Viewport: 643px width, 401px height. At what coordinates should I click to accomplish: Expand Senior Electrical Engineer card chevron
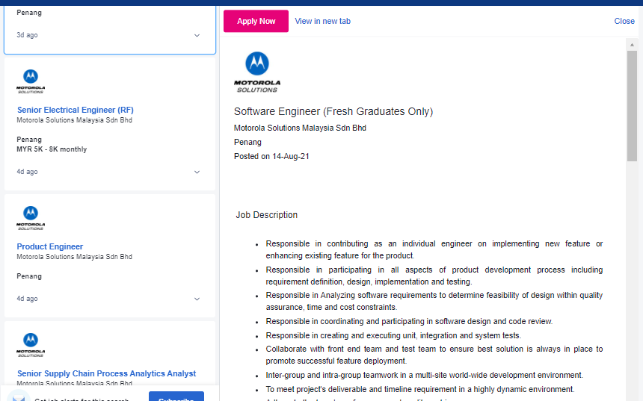(x=197, y=172)
